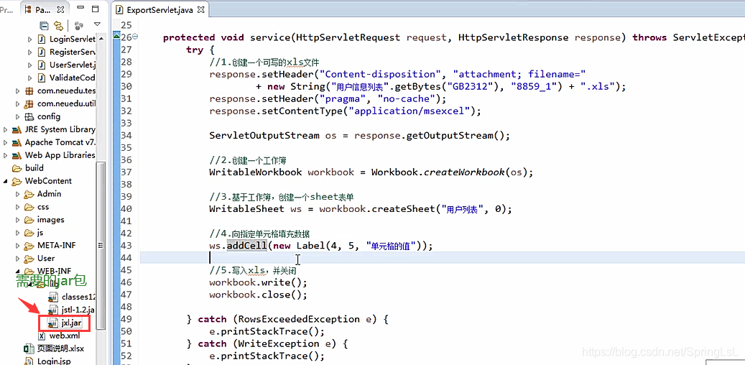
Task: Expand the META-INF folder
Action: pos(17,245)
